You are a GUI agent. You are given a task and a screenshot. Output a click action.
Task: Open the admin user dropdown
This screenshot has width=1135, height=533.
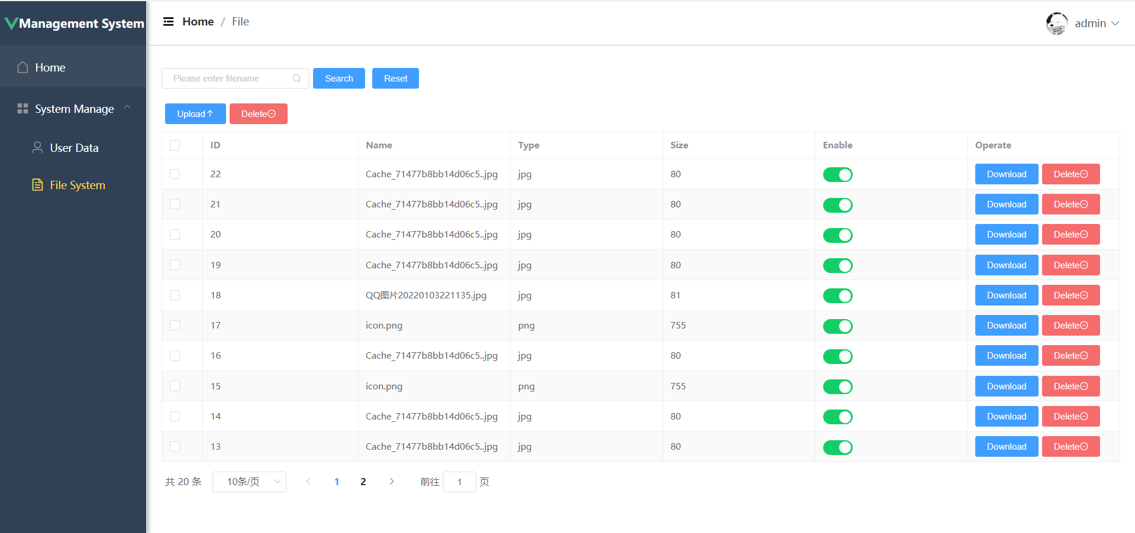pyautogui.click(x=1097, y=24)
